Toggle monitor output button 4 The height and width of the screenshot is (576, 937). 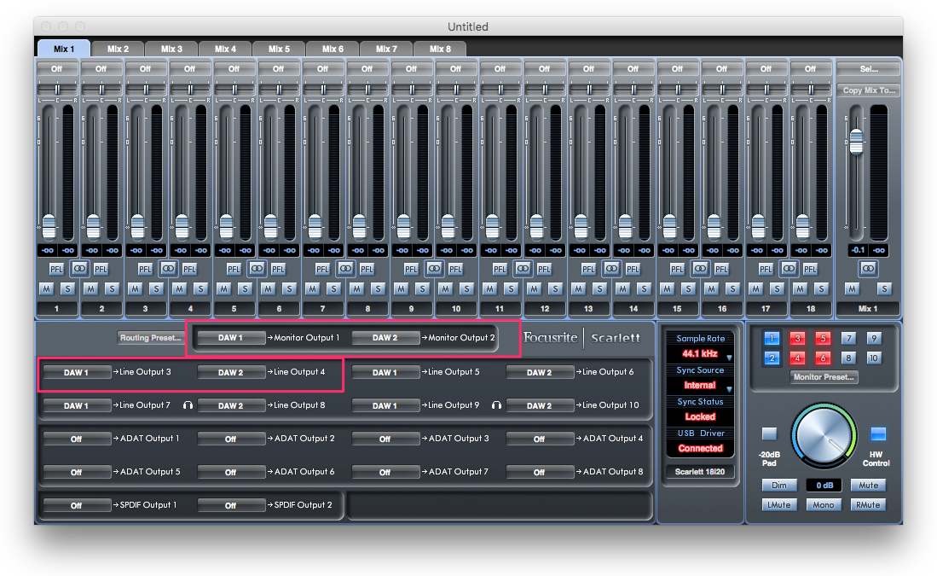(797, 358)
